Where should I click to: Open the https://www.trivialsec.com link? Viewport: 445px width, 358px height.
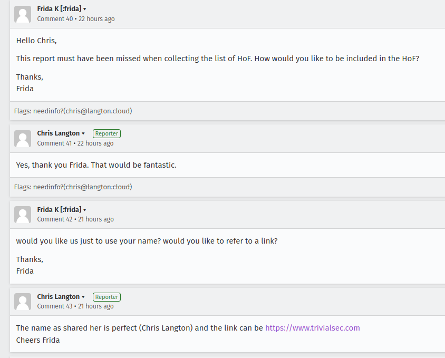click(x=313, y=328)
